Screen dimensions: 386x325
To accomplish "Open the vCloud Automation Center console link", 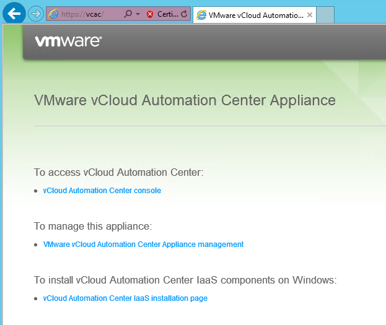I will tap(102, 191).
